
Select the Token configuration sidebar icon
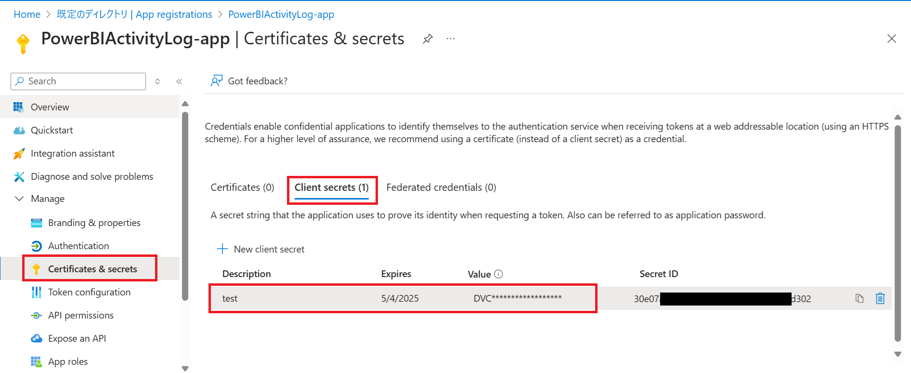coord(36,292)
